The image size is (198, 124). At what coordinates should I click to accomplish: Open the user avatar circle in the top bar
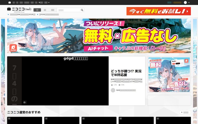point(185,2)
